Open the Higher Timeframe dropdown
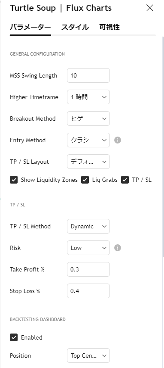This screenshot has width=164, height=368. (x=88, y=97)
